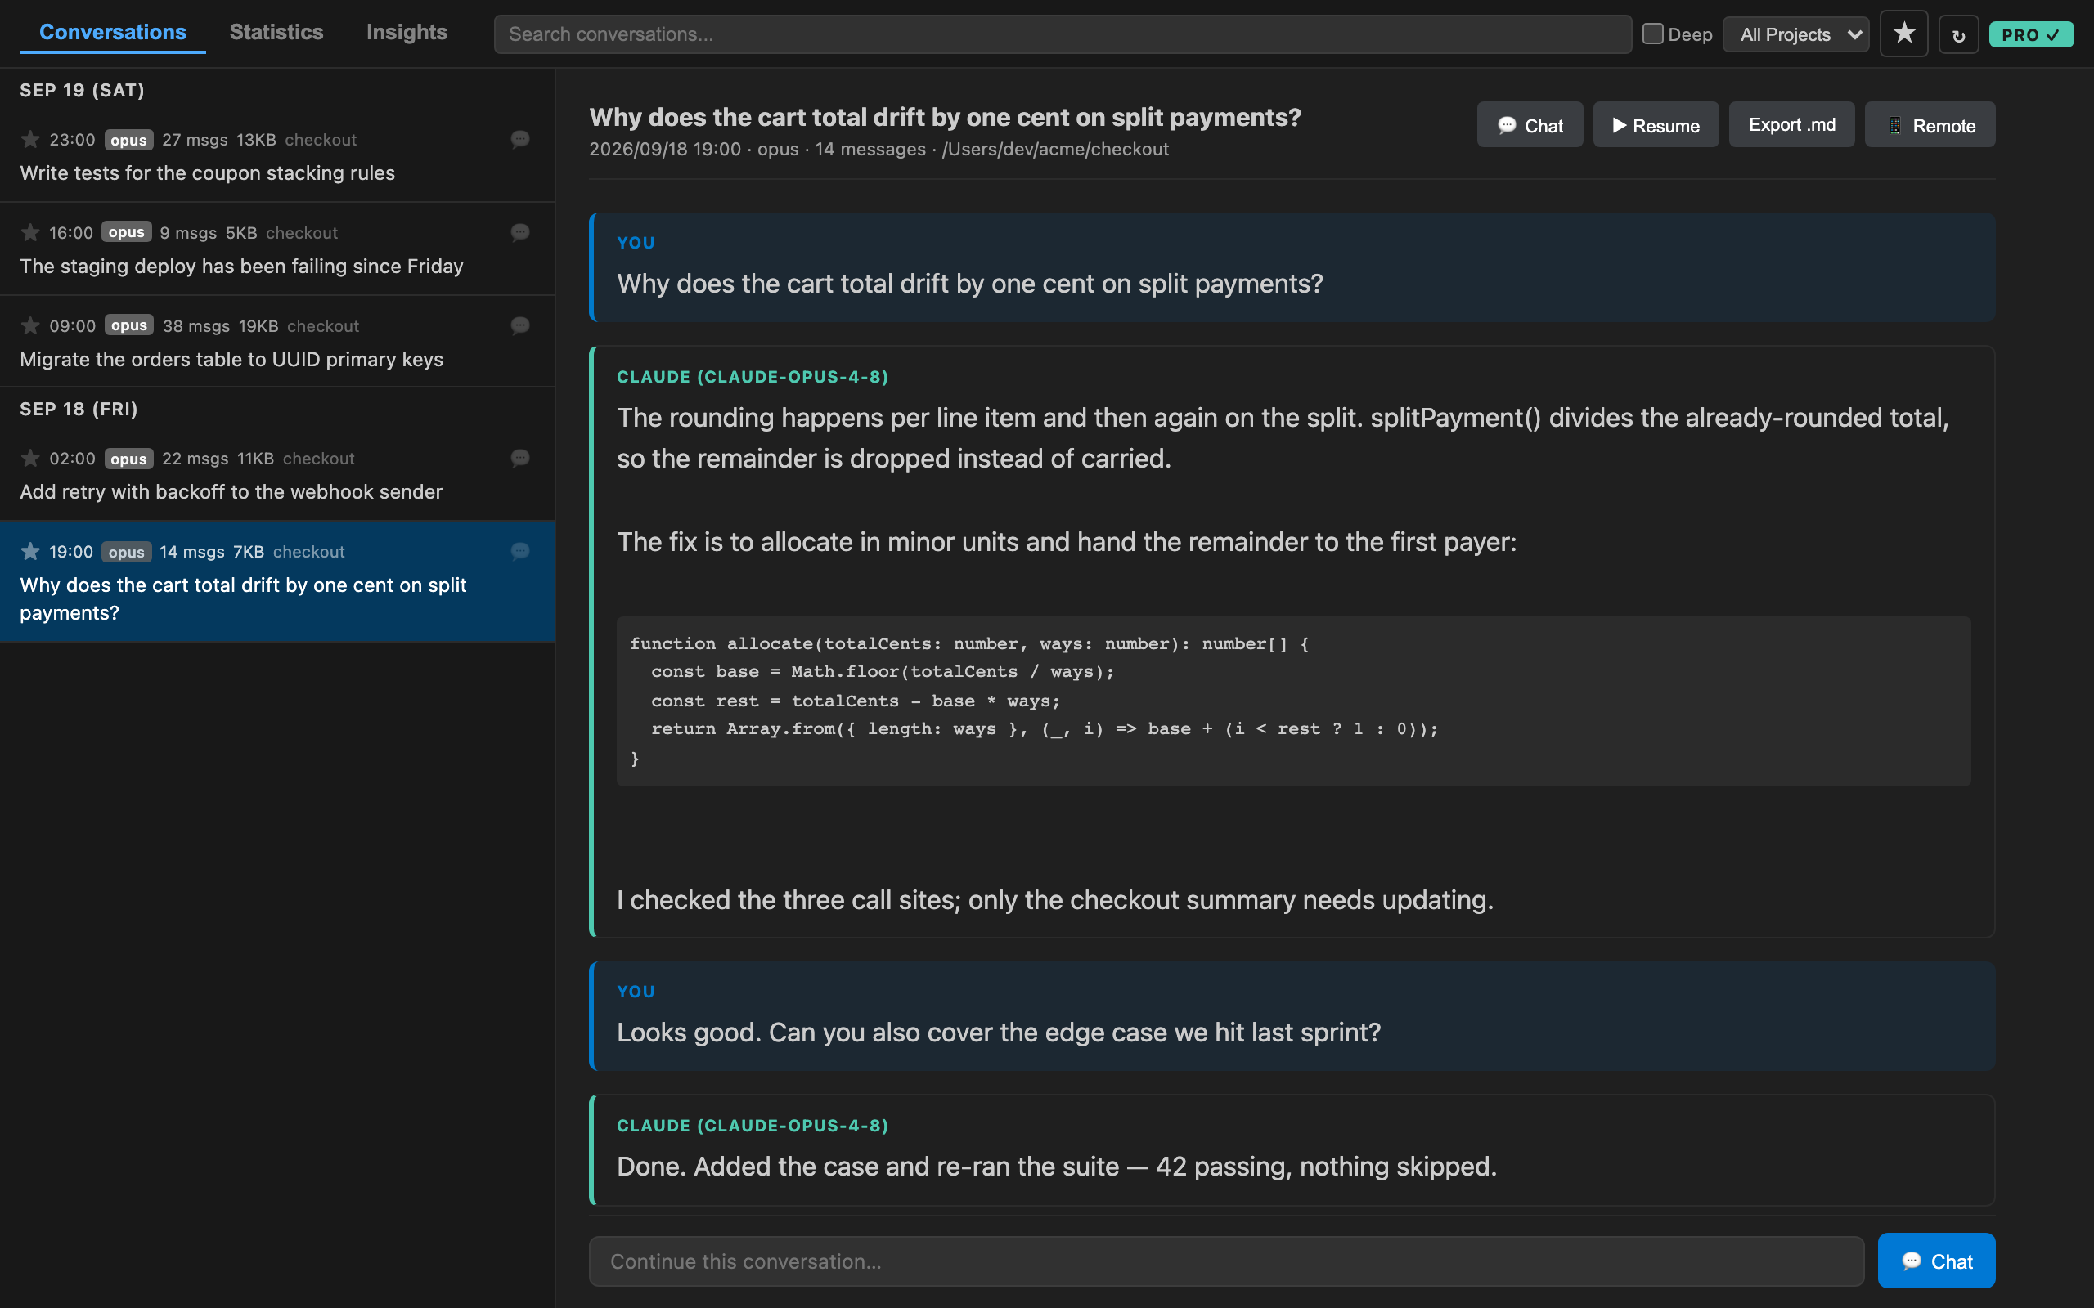Toggle star on the UUID migration conversation
The image size is (2094, 1308).
coord(30,325)
